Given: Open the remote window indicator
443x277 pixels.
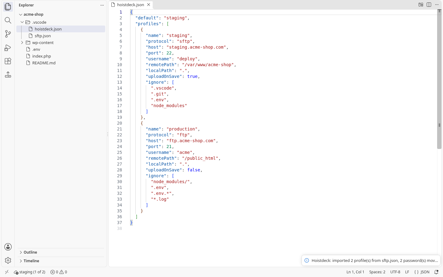Looking at the screenshot, I should 7,272.
